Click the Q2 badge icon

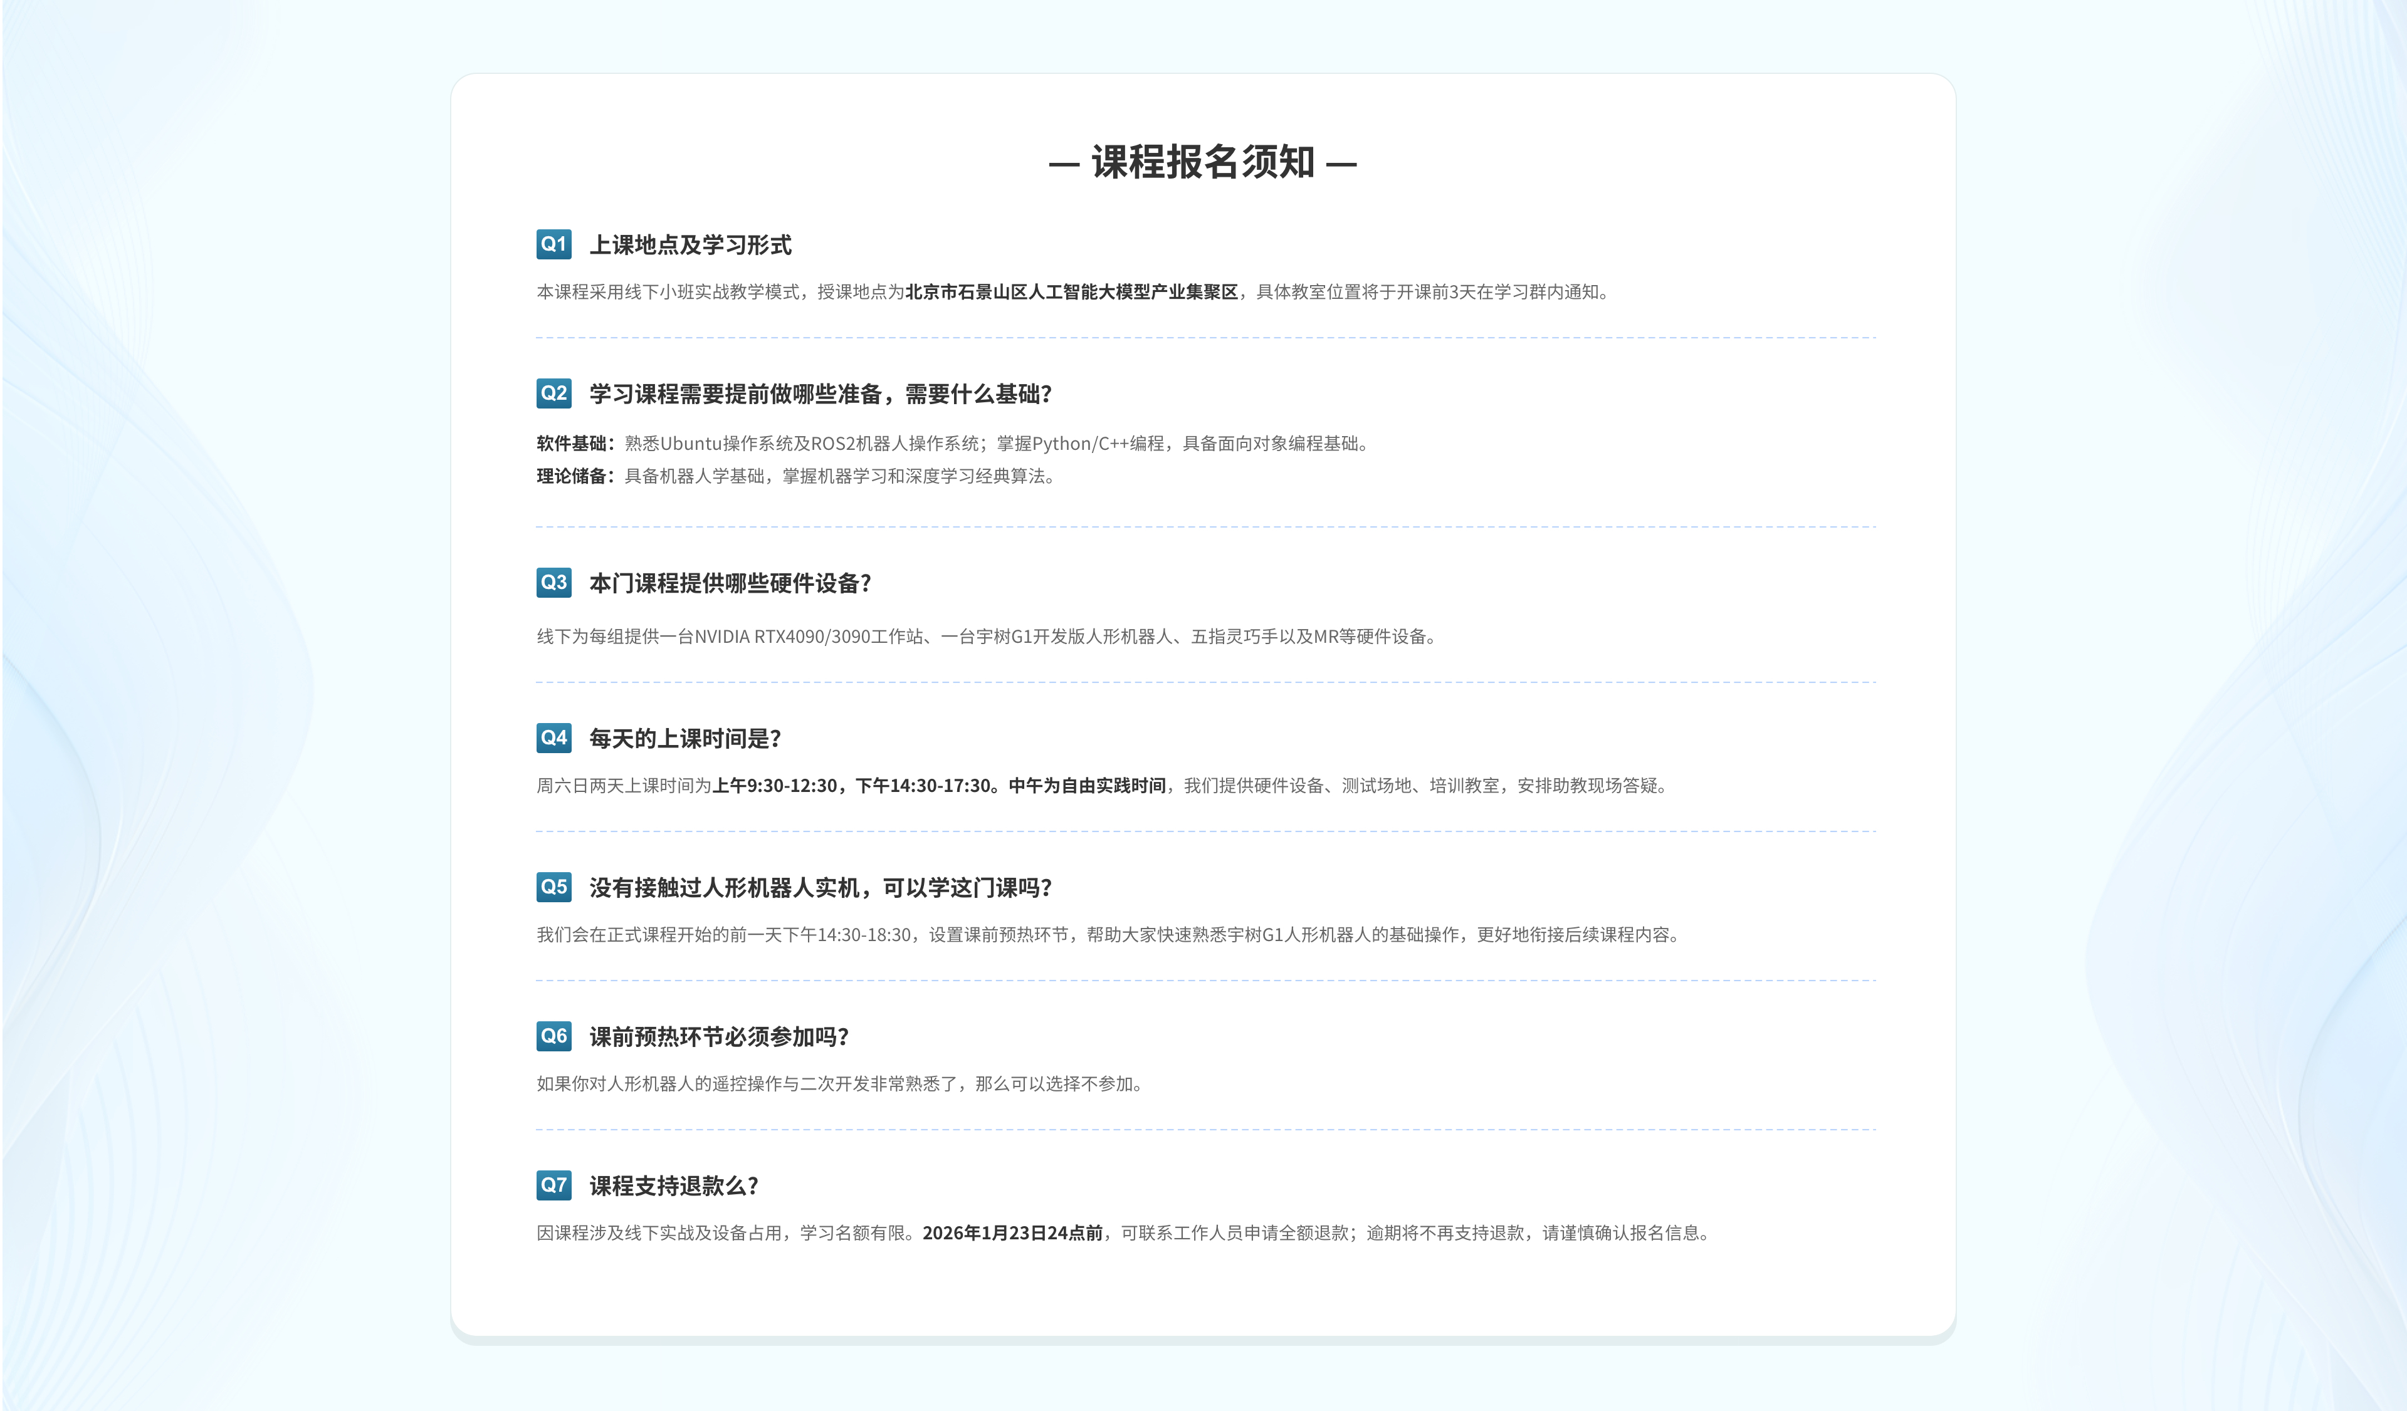coord(553,393)
